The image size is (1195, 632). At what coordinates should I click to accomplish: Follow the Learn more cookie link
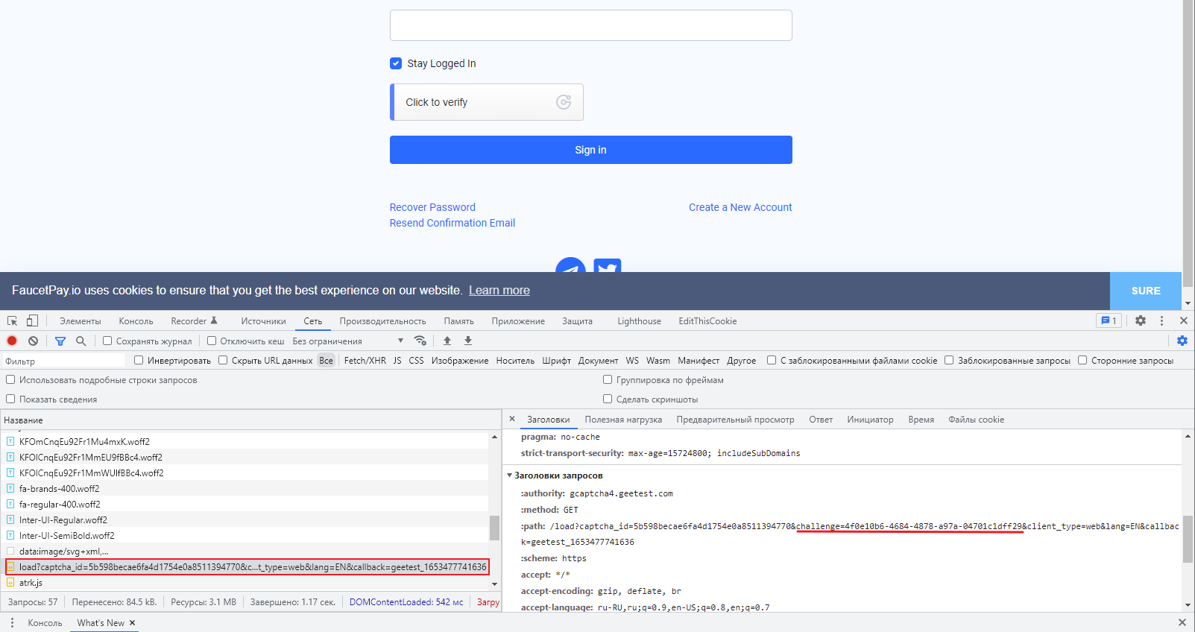[499, 291]
